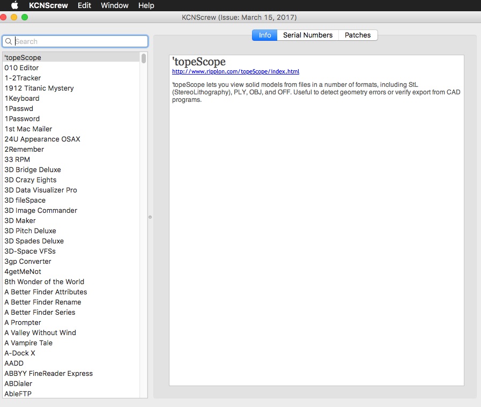This screenshot has height=407, width=481.
Task: Open the Help menu
Action: click(x=146, y=5)
